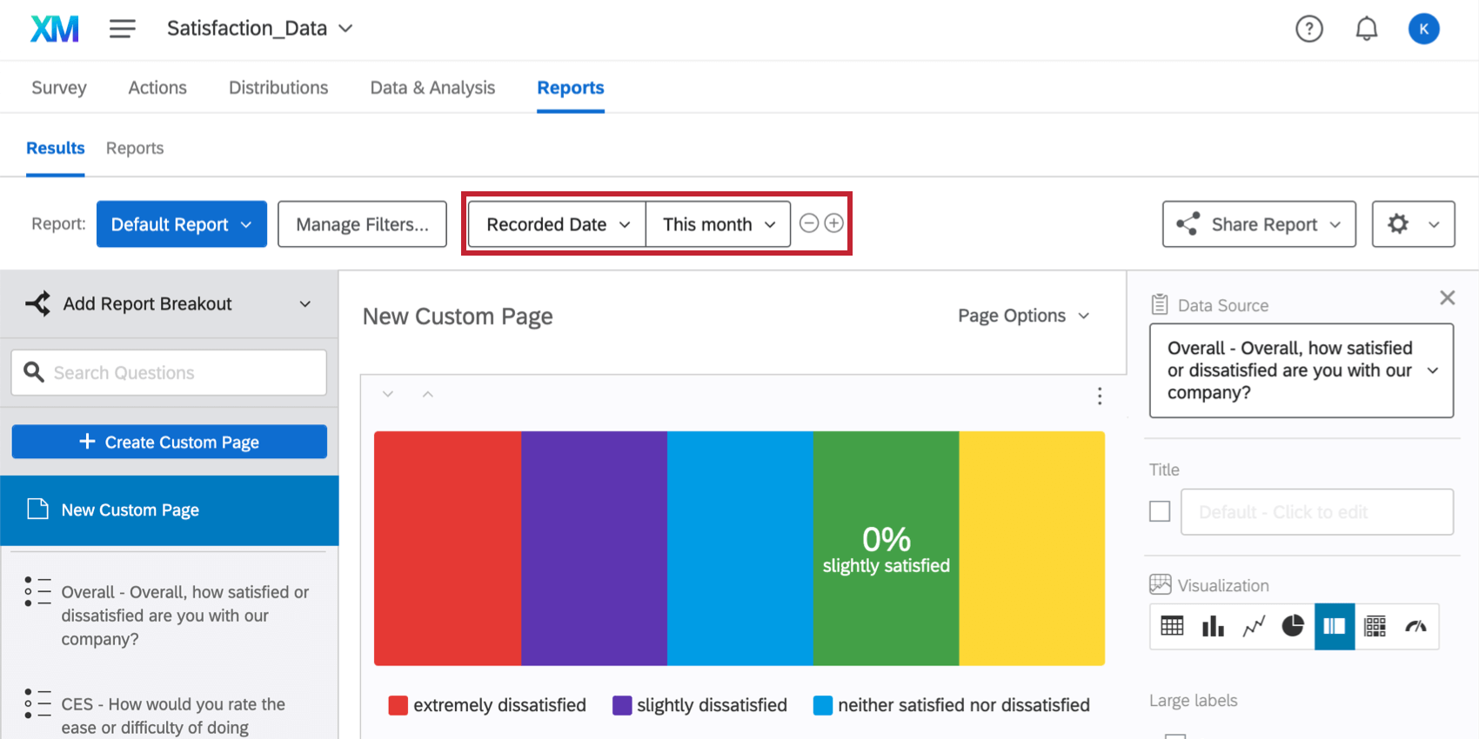Click the red extremely dissatisfied legend swatch
The image size is (1479, 739).
click(398, 705)
